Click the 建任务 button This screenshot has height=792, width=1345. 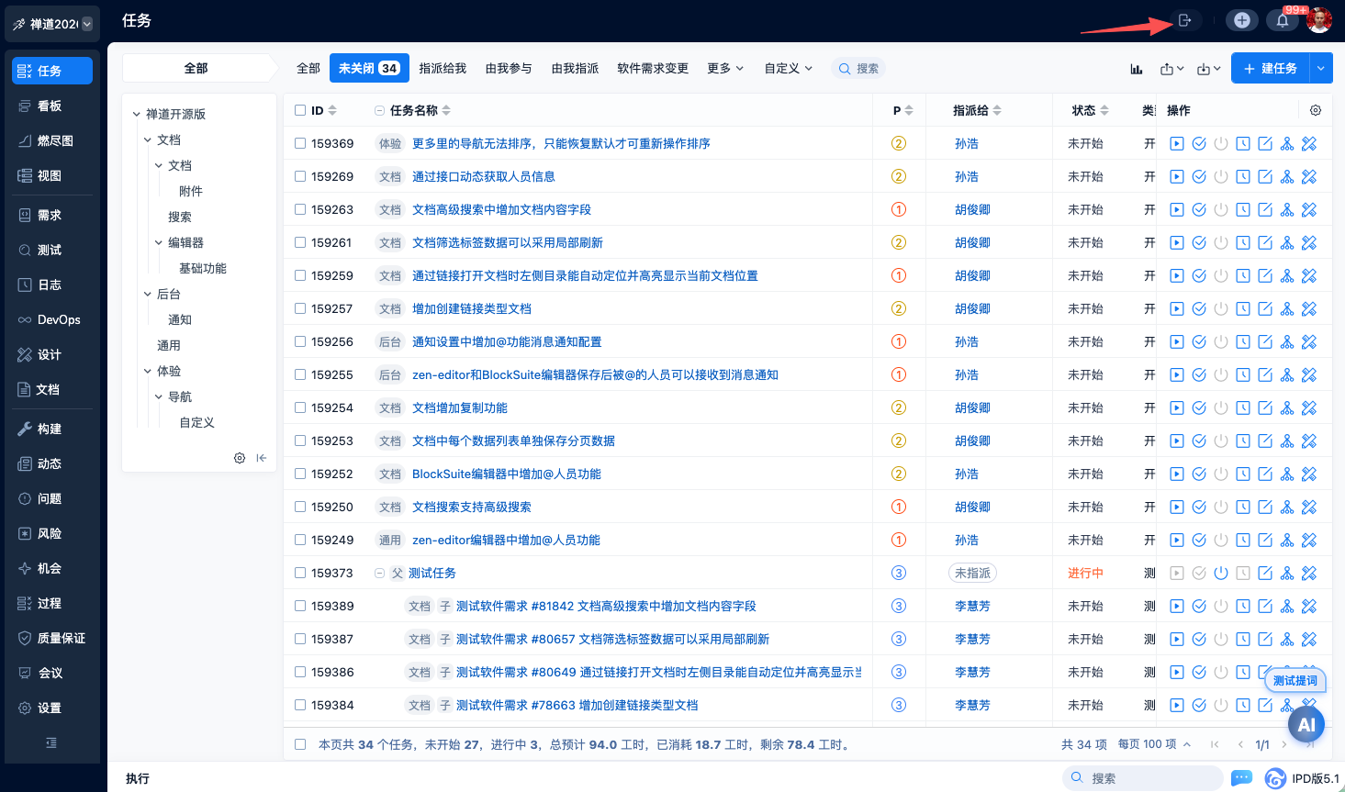[1270, 69]
